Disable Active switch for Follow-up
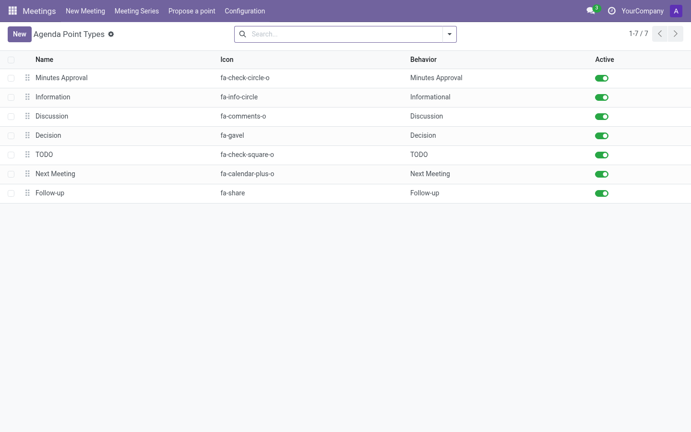The height and width of the screenshot is (432, 691). (602, 193)
